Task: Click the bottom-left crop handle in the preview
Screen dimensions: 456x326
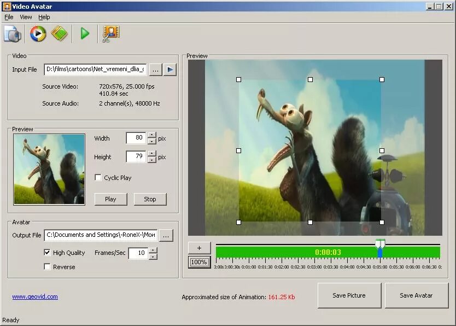Action: point(238,222)
